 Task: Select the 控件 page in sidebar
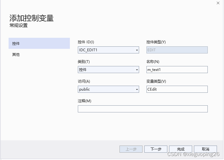click(39, 43)
